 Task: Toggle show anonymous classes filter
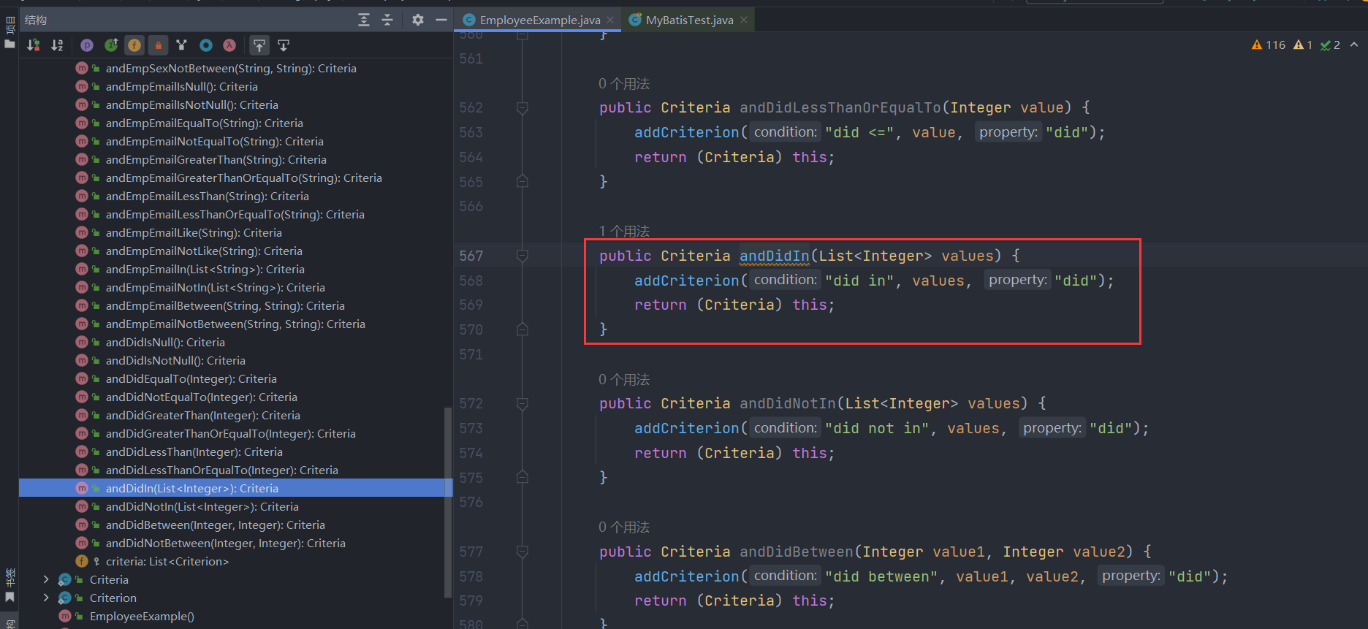(x=206, y=45)
